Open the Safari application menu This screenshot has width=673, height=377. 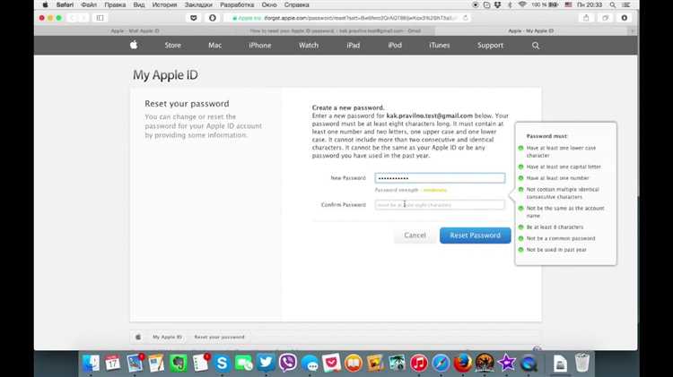(65, 4)
